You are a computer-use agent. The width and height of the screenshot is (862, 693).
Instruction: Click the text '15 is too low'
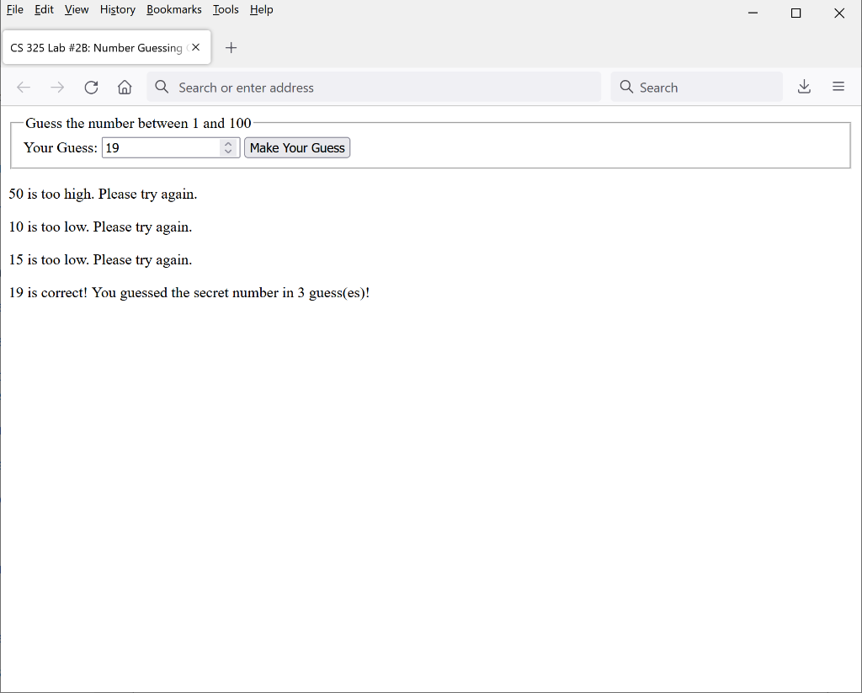coord(48,260)
